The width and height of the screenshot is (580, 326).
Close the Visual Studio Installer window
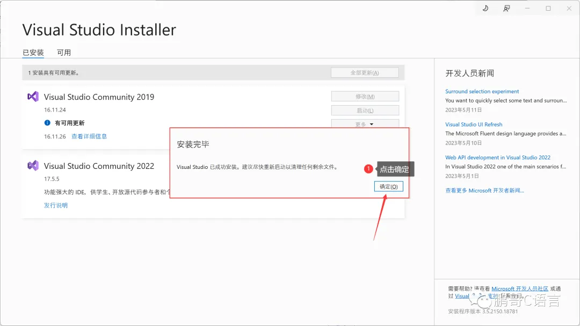[x=569, y=8]
